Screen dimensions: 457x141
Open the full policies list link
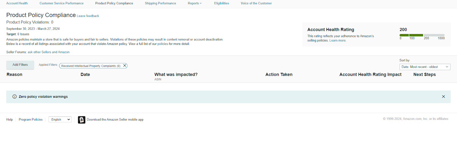pyautogui.click(x=163, y=44)
